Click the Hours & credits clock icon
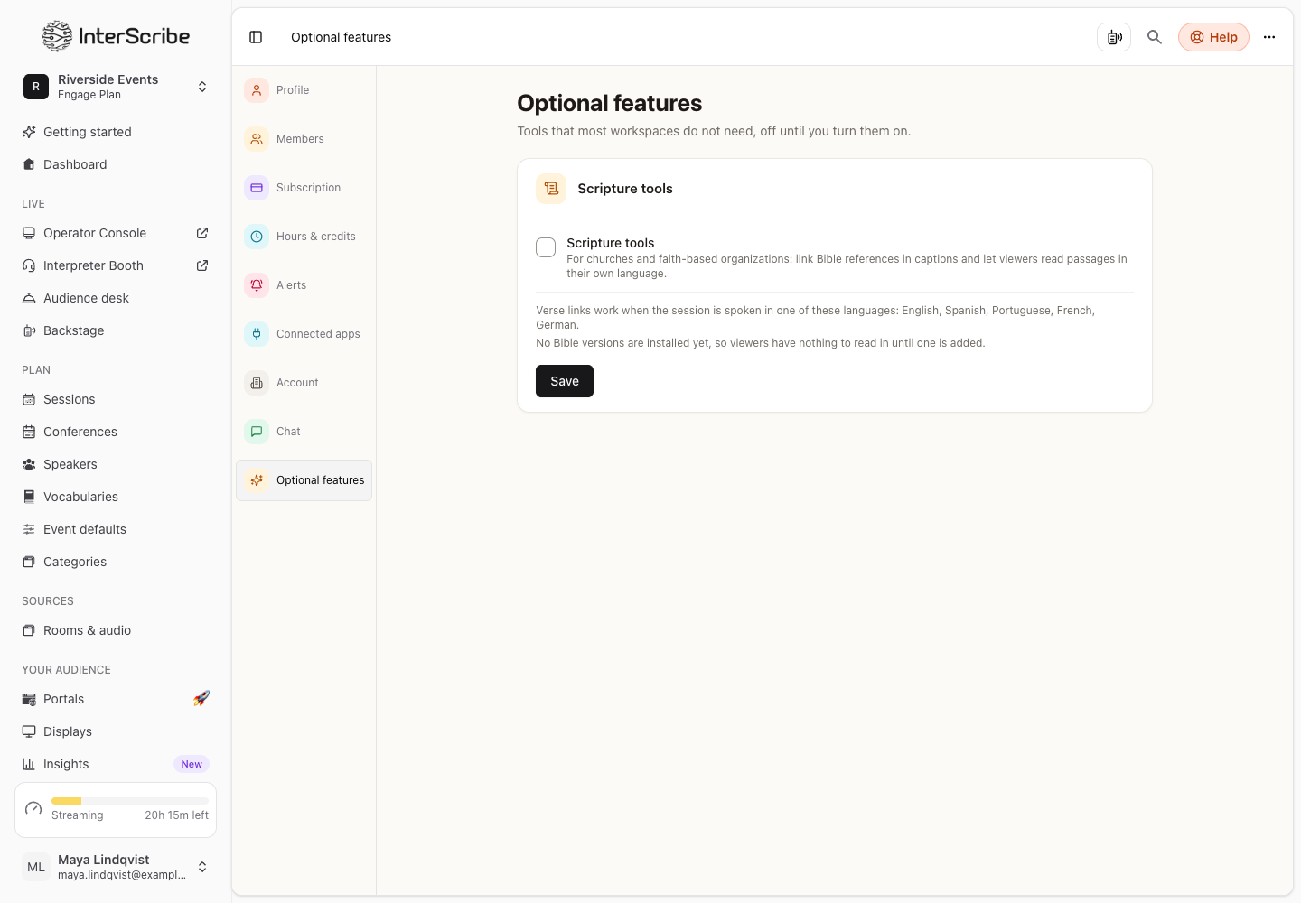The width and height of the screenshot is (1301, 903). [257, 237]
